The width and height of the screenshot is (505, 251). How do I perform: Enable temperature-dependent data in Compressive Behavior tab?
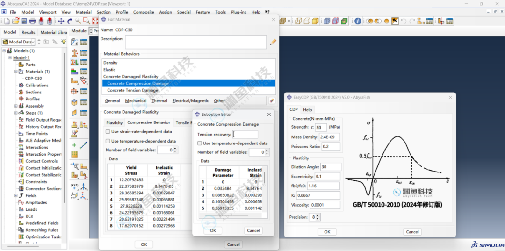click(108, 141)
